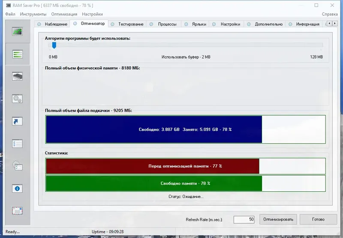Switch to the Оптимизатор tab
343x238 pixels.
coord(89,24)
